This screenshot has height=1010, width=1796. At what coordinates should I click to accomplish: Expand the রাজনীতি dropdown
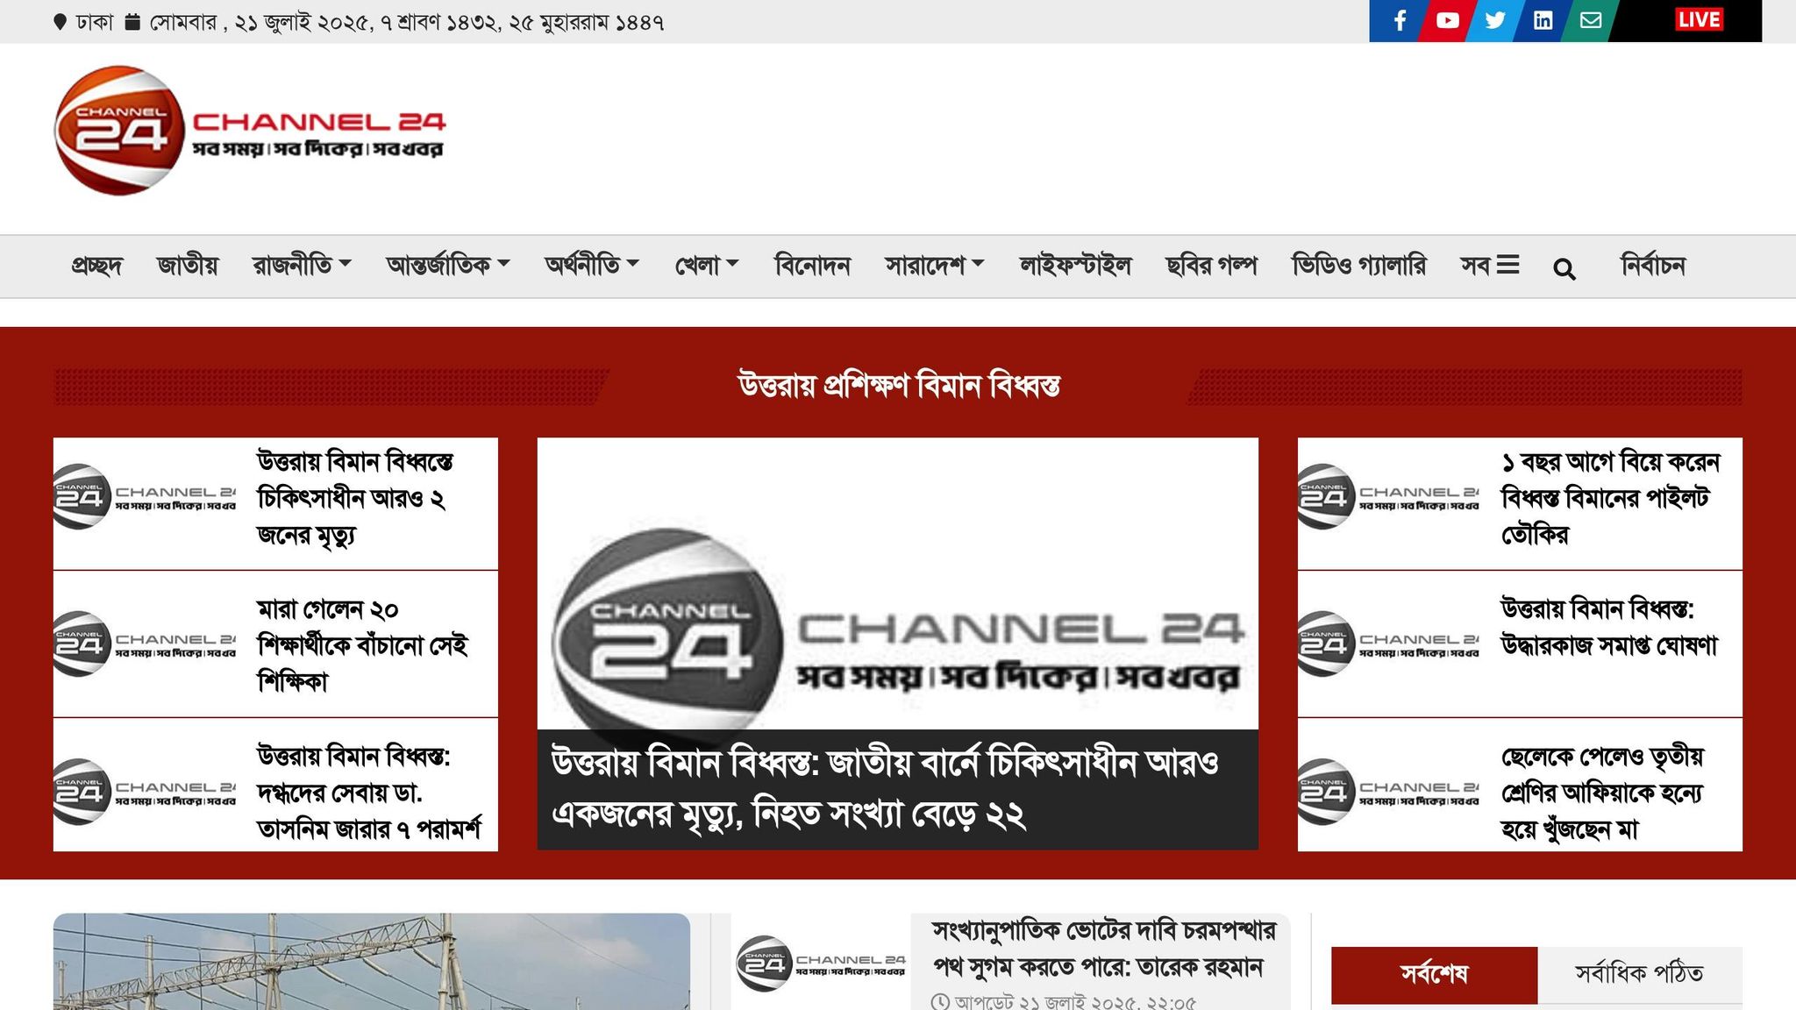coord(302,265)
